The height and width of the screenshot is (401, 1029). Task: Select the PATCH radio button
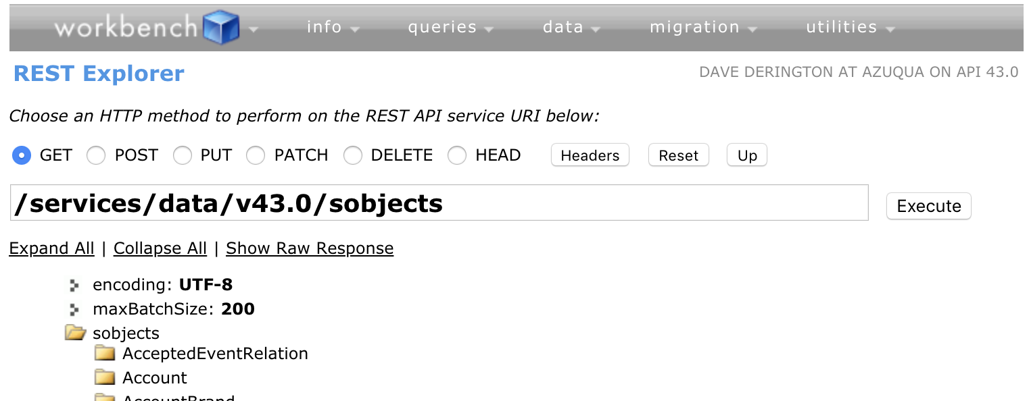(256, 155)
